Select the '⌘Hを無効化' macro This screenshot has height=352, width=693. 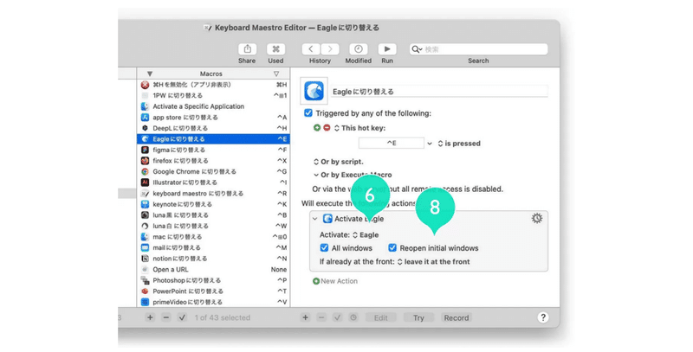click(213, 85)
